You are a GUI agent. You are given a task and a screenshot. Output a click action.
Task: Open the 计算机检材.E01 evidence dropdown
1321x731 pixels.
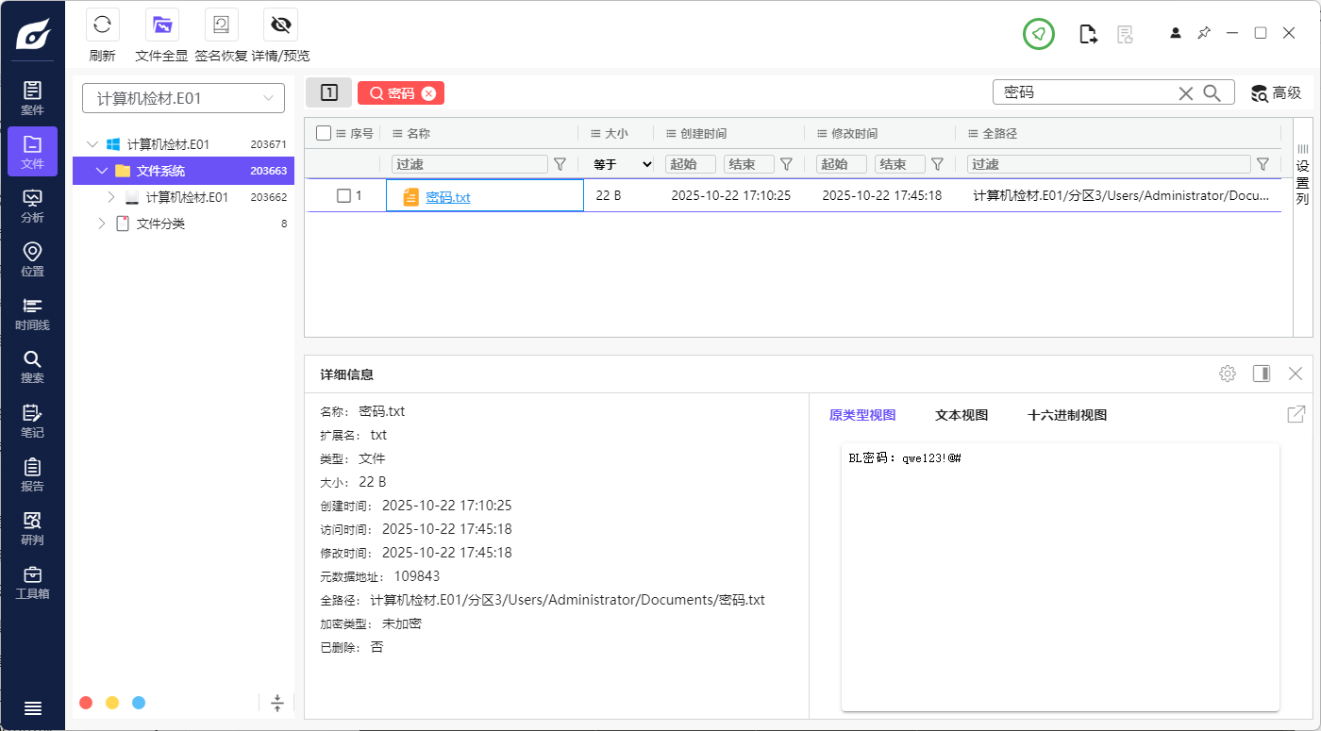coord(183,98)
